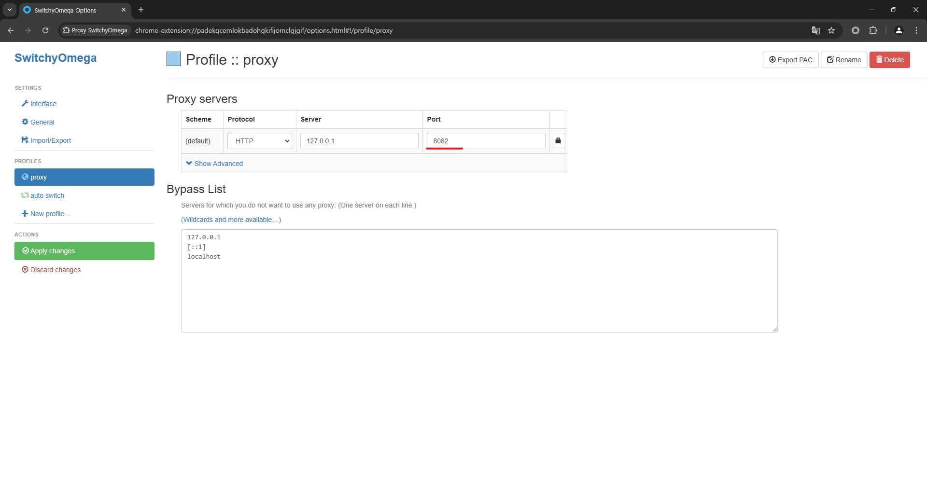Click the Bypass List heading
Viewport: 927px width, 498px height.
pyautogui.click(x=196, y=189)
